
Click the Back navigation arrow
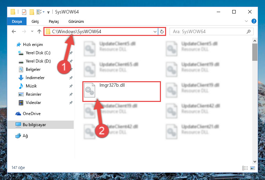coord(14,31)
